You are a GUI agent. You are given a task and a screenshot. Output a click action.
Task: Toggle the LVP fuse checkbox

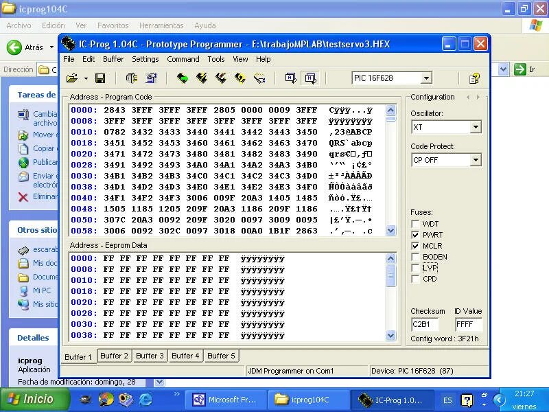point(415,268)
